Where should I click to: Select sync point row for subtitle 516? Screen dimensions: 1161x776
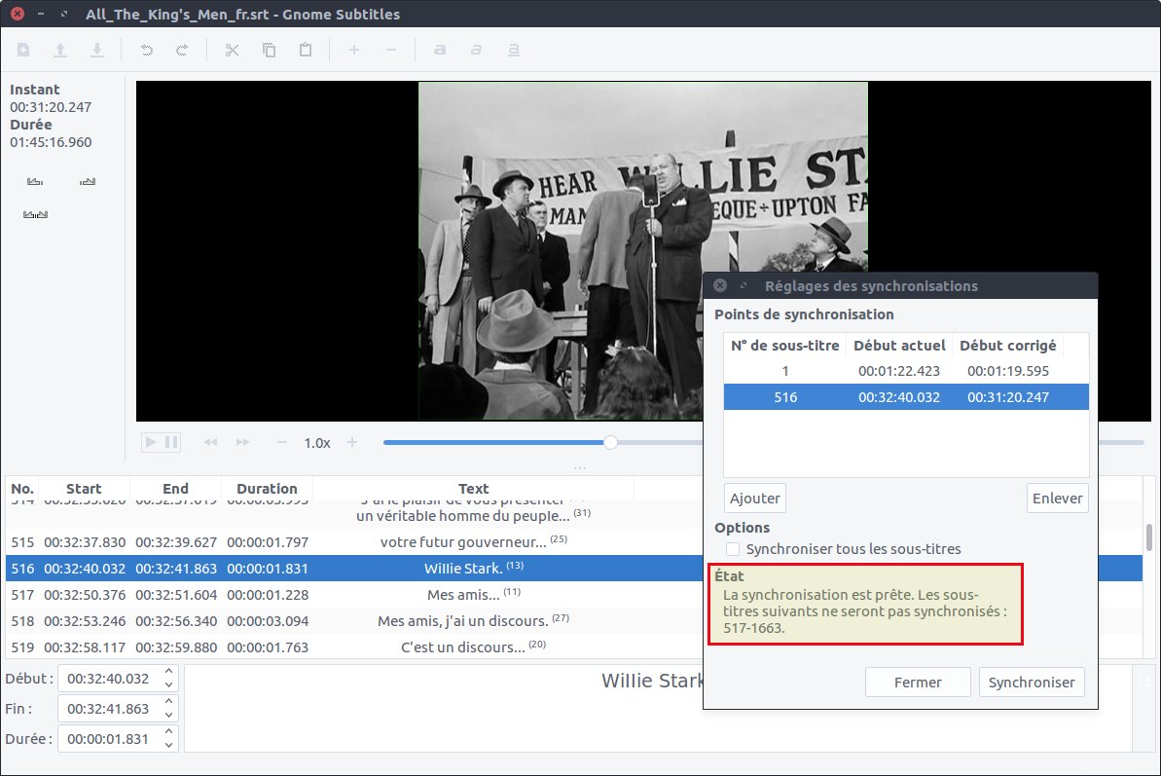click(906, 397)
